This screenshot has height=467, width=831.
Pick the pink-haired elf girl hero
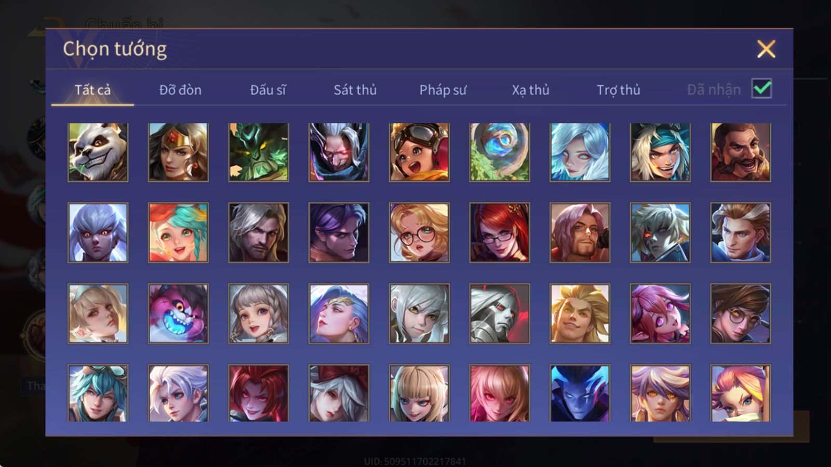click(660, 313)
